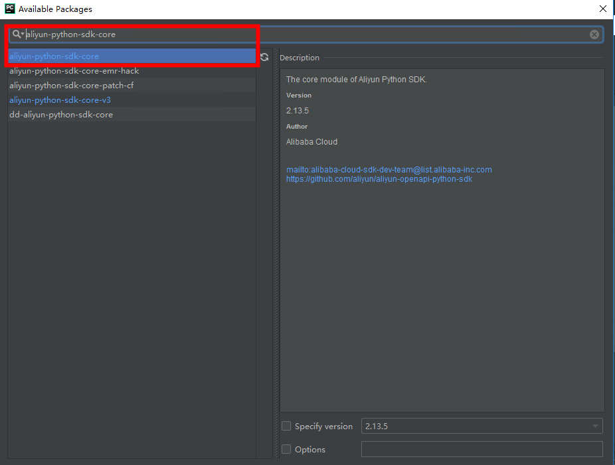
Task: Click the version 2.13.5 text in description
Action: (298, 111)
